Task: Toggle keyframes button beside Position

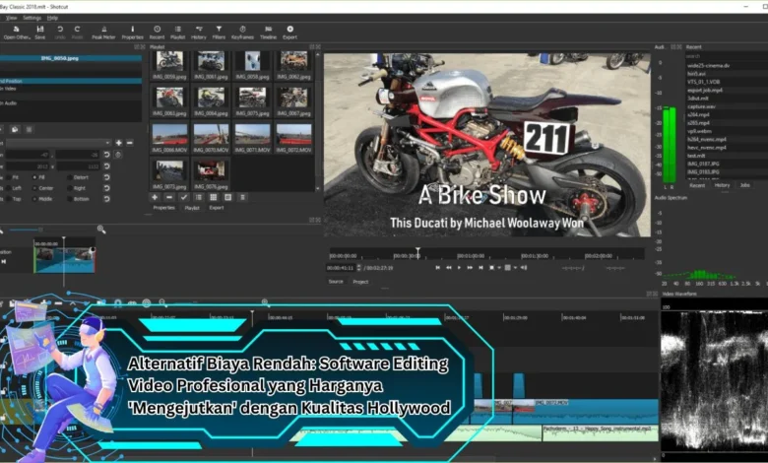Action: tap(117, 155)
